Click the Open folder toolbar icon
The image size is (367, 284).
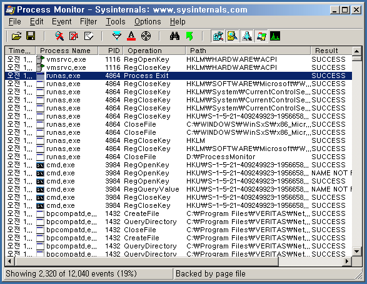pos(16,36)
